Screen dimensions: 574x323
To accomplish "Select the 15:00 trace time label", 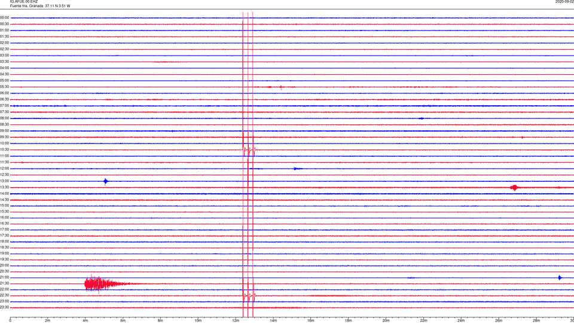I will (x=5, y=205).
